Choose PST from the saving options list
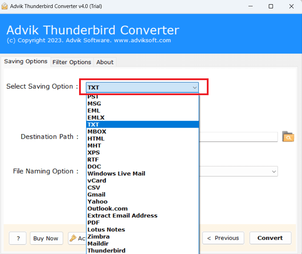Viewport: 302px width, 254px height. (142, 97)
